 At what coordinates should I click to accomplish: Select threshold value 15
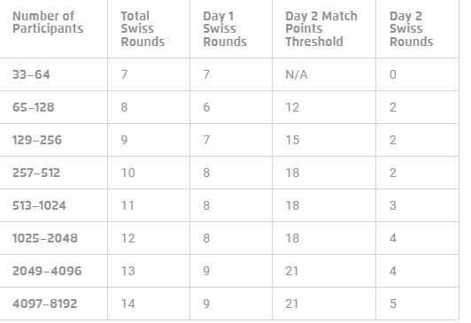coord(292,140)
